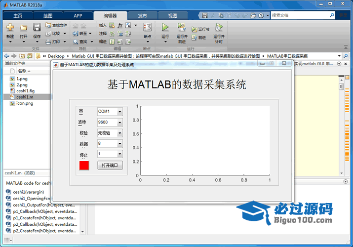Click the Desktop path segment in the address bar
The height and width of the screenshot is (247, 353).
point(56,56)
